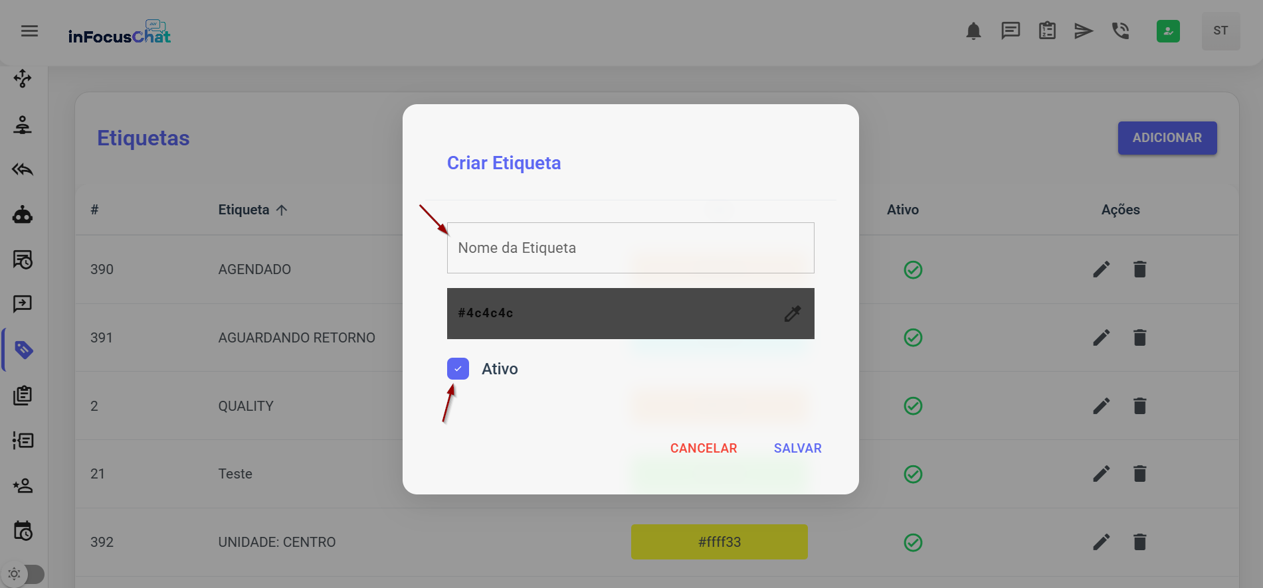Image resolution: width=1263 pixels, height=588 pixels.
Task: Select the tags icon in sidebar
Action: 24,350
